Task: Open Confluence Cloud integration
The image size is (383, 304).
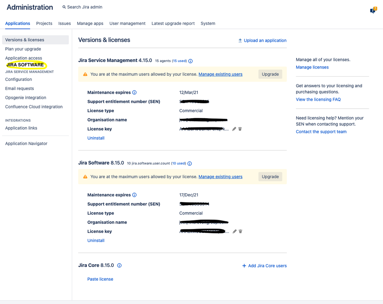Action: (34, 107)
